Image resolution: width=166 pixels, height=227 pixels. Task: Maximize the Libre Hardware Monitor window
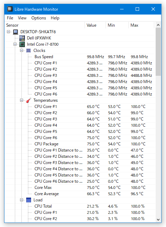[137, 9]
